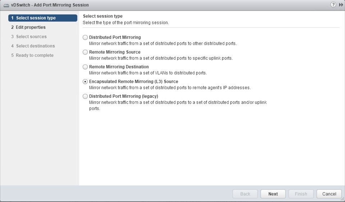
Task: Go to step 5 Ready to complete
Action: pyautogui.click(x=34, y=55)
